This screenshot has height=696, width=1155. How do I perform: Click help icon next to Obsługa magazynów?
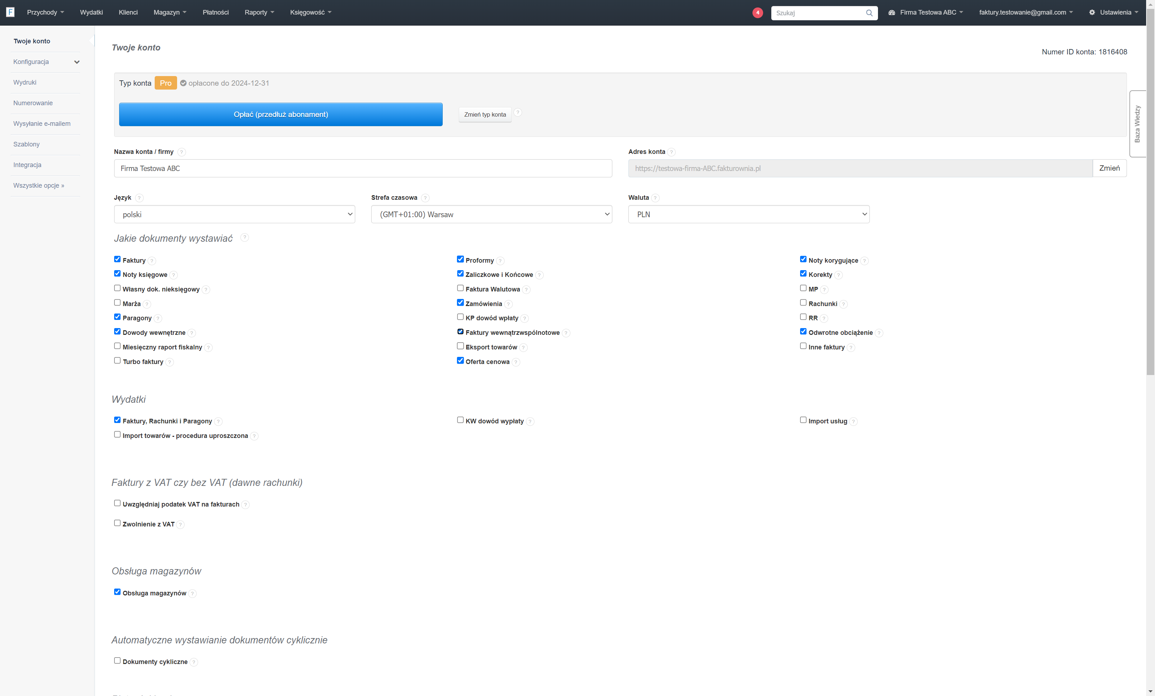(192, 593)
